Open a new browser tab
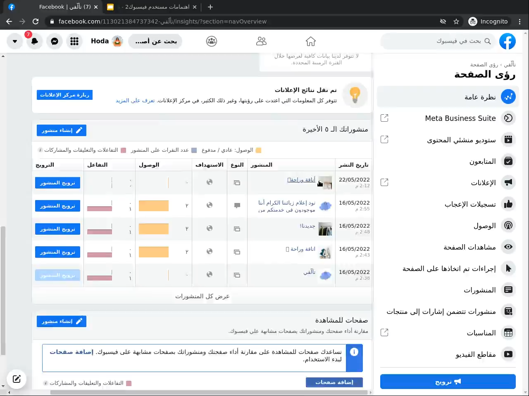Image resolution: width=529 pixels, height=396 pixels. coord(210,7)
